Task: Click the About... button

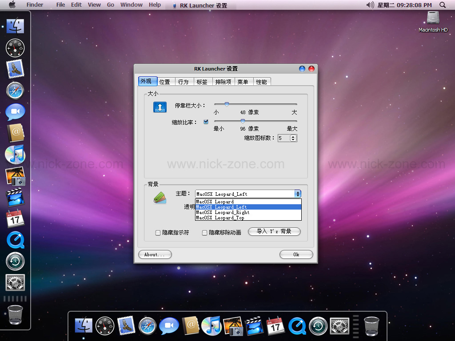Action: 155,254
